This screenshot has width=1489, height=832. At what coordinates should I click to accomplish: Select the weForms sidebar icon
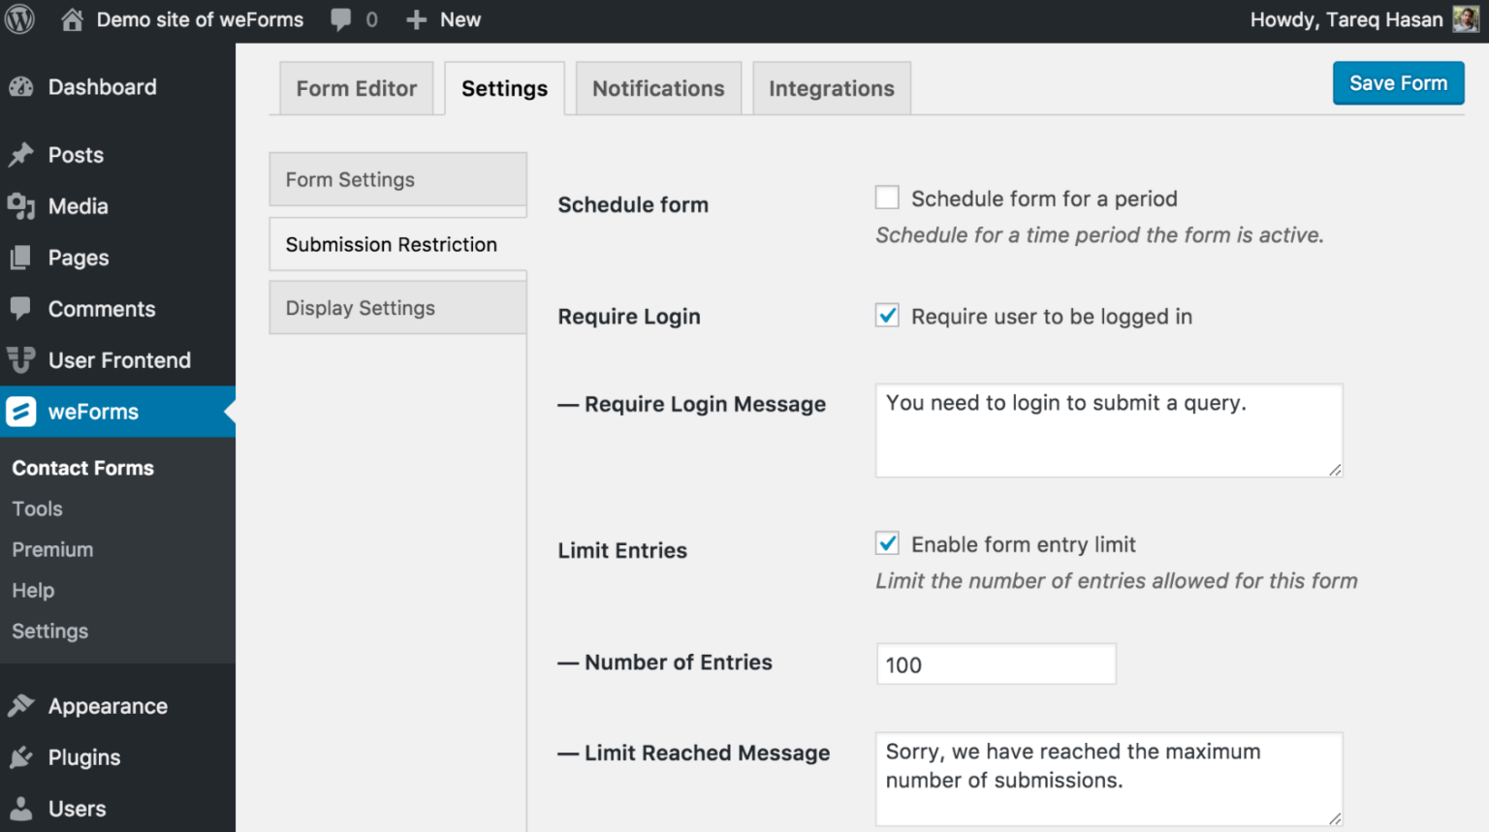23,412
